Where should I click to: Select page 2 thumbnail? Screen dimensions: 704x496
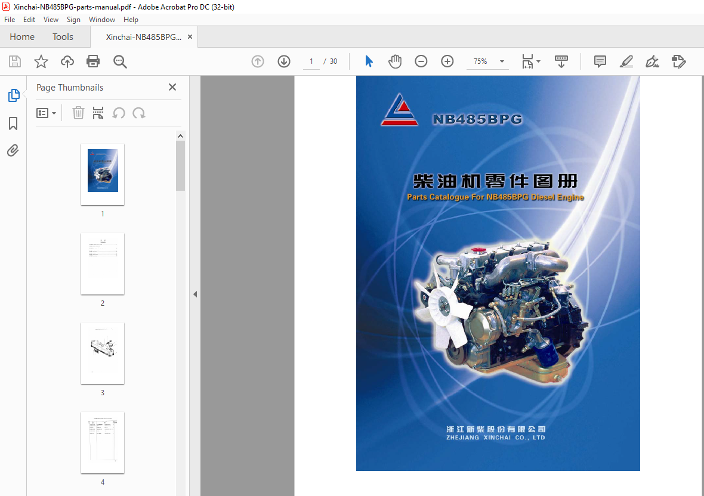[x=103, y=263]
